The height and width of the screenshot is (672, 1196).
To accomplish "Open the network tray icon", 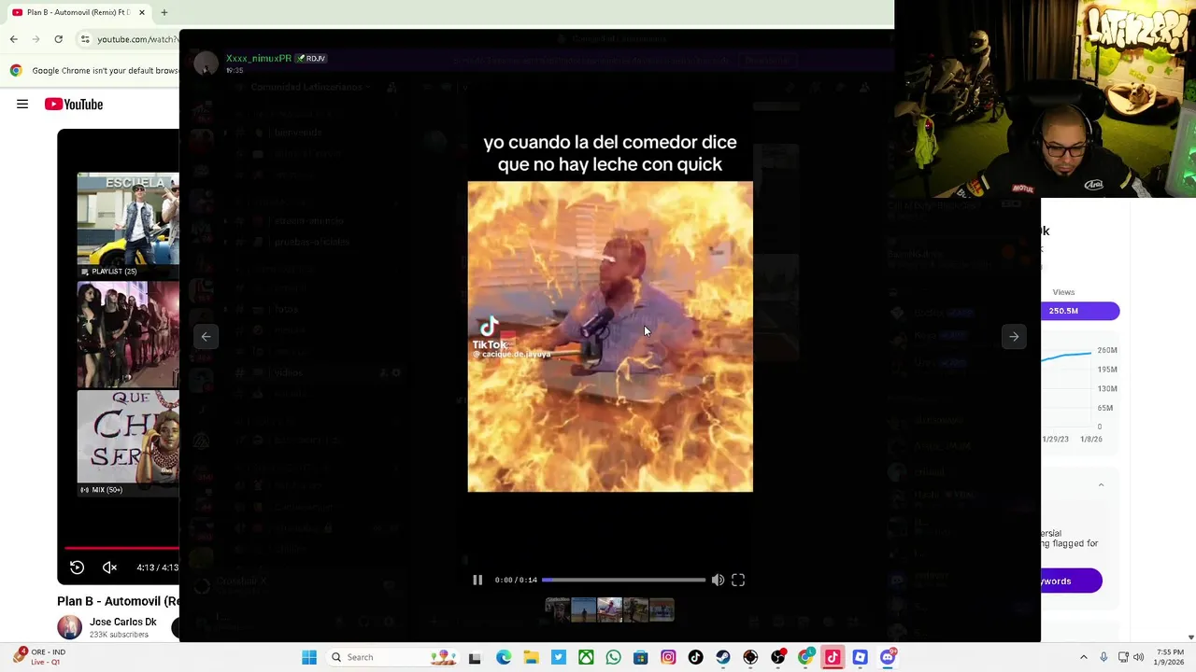I will [1123, 657].
